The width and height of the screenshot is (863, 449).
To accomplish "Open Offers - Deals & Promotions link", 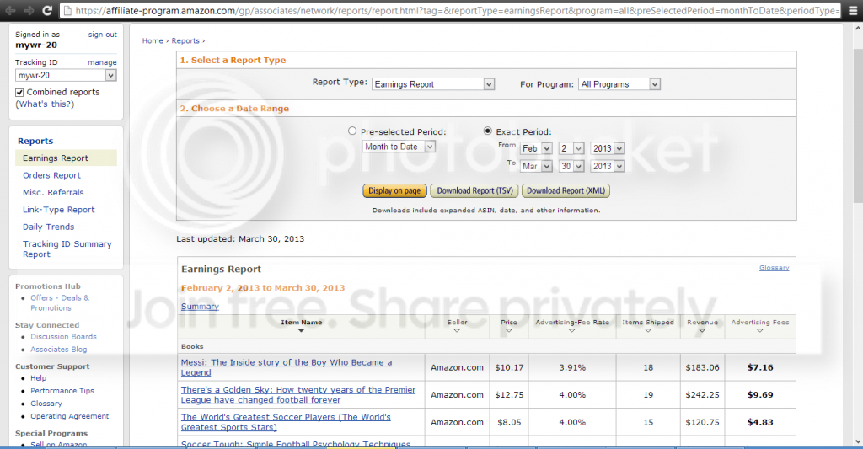I will pos(60,302).
